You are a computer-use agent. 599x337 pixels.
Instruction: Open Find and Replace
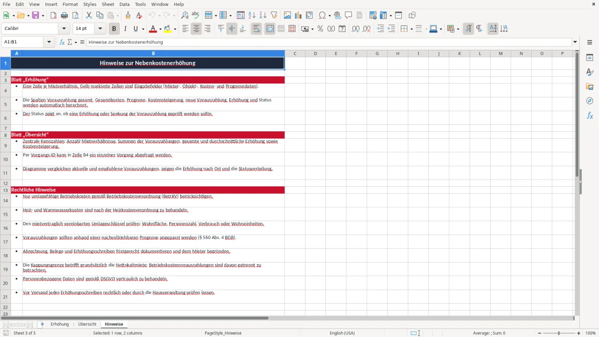[x=185, y=15]
